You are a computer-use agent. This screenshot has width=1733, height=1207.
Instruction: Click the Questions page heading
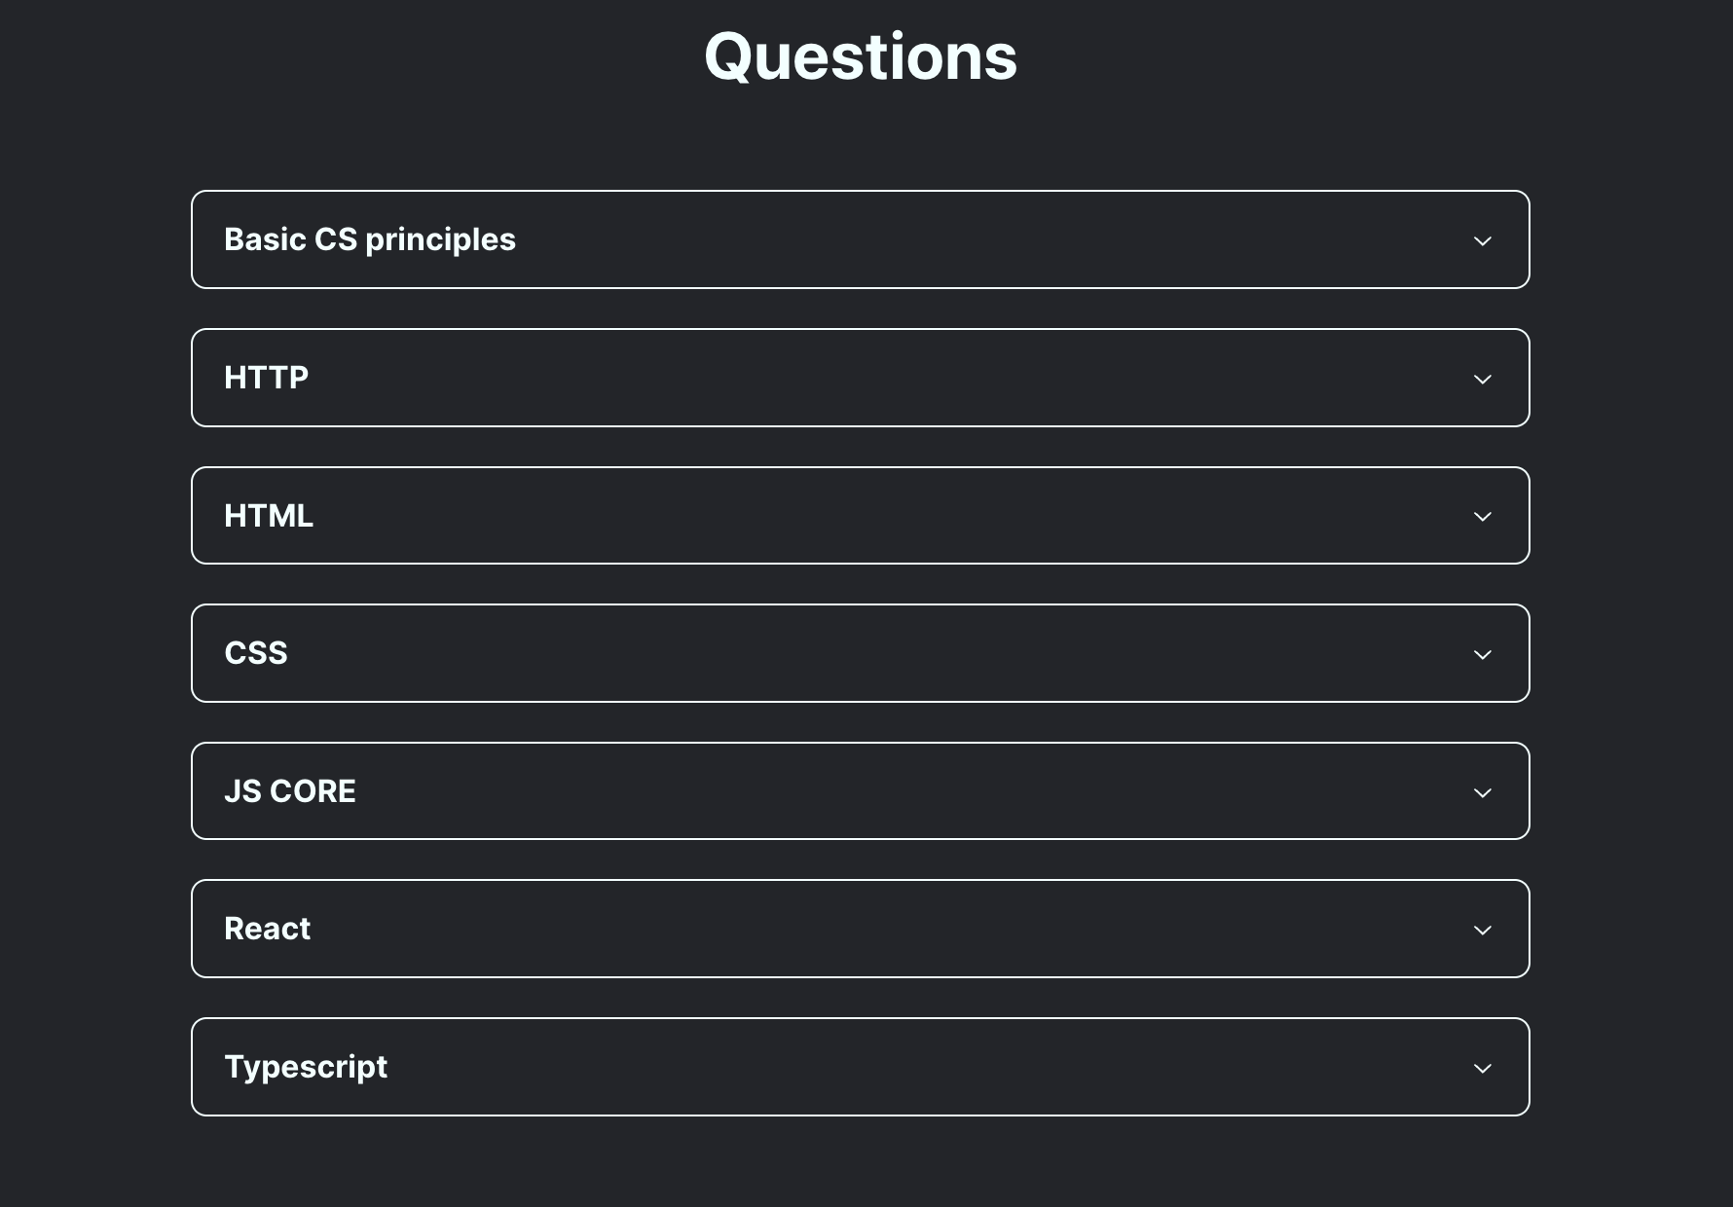pos(861,56)
